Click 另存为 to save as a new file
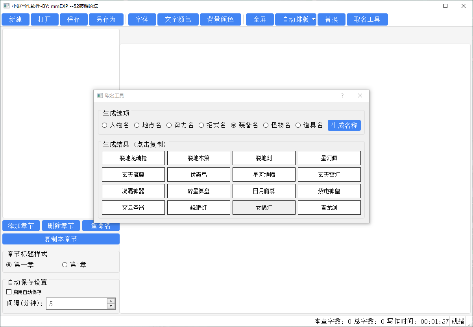This screenshot has width=473, height=327. (106, 19)
